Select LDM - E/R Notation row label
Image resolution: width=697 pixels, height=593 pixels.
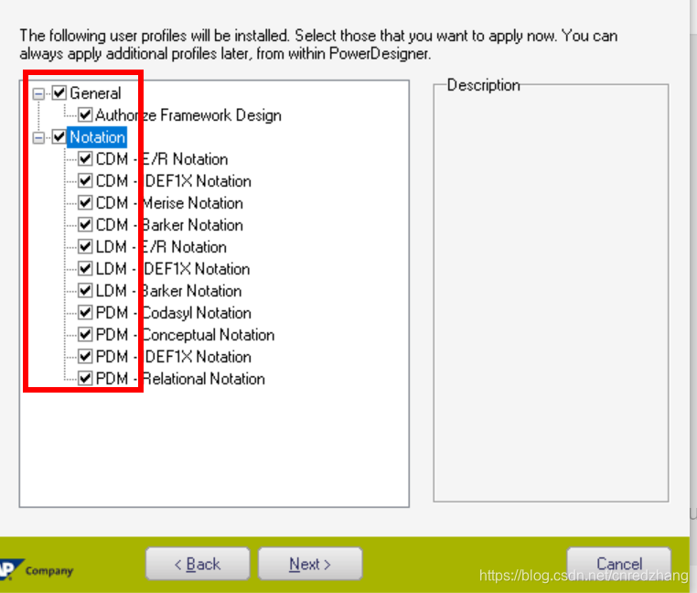pyautogui.click(x=161, y=247)
